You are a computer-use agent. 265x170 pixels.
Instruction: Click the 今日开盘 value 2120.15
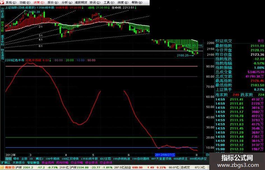257,50
